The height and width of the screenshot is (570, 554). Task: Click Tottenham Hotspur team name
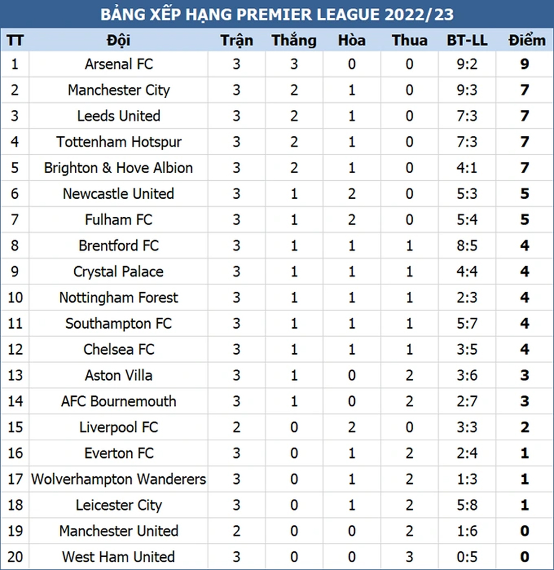(119, 142)
